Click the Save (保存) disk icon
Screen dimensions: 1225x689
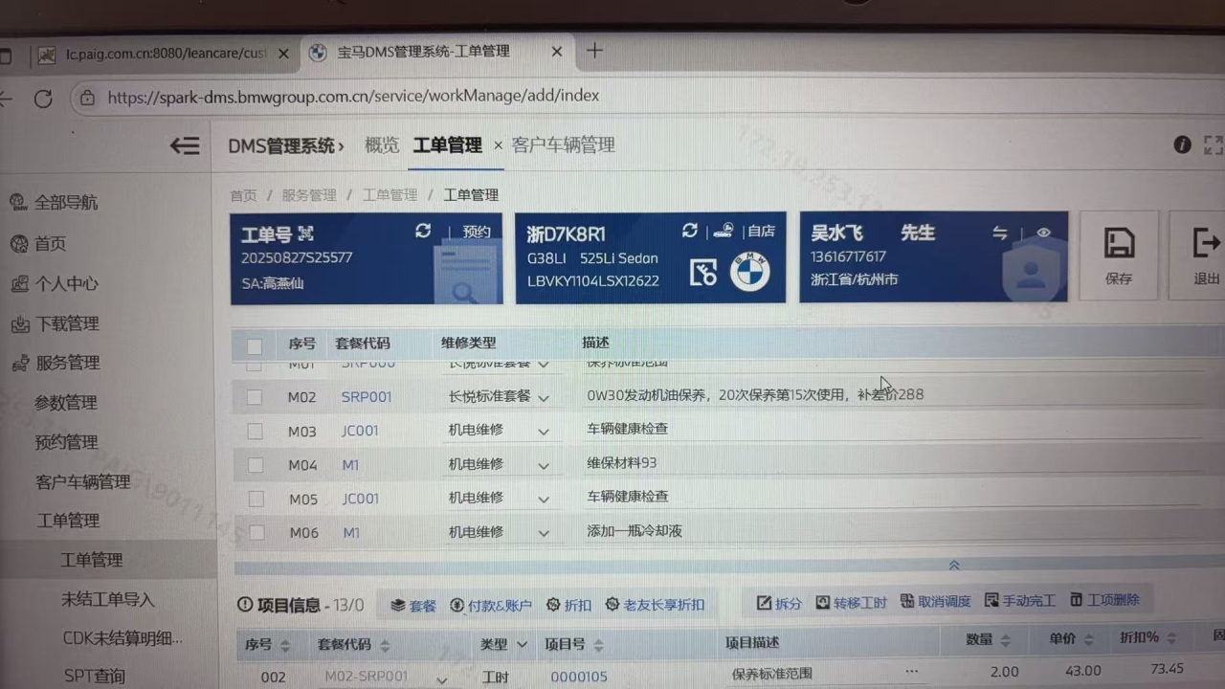[1118, 244]
